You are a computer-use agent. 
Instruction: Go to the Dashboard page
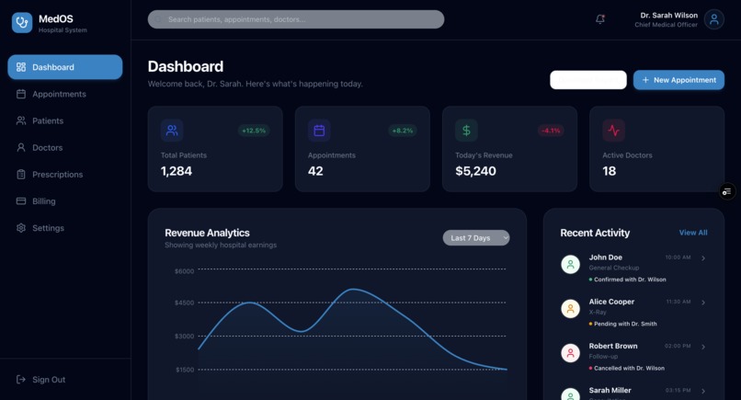click(64, 67)
